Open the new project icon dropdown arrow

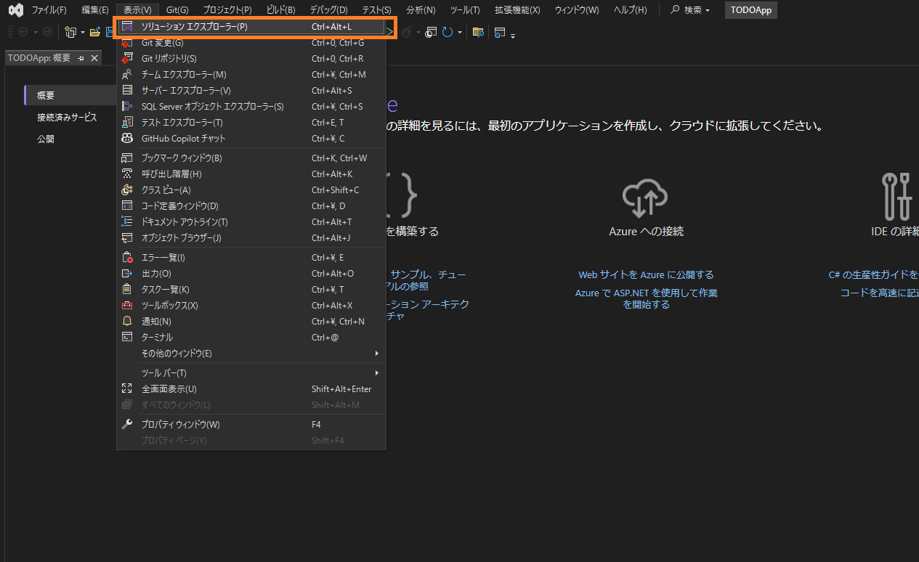coord(83,33)
